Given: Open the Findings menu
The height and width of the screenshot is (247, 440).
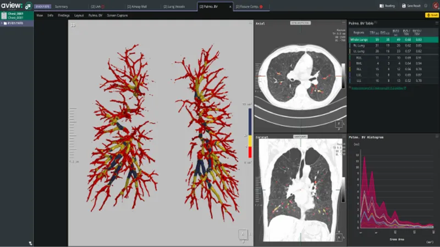Looking at the screenshot, I should (x=63, y=15).
